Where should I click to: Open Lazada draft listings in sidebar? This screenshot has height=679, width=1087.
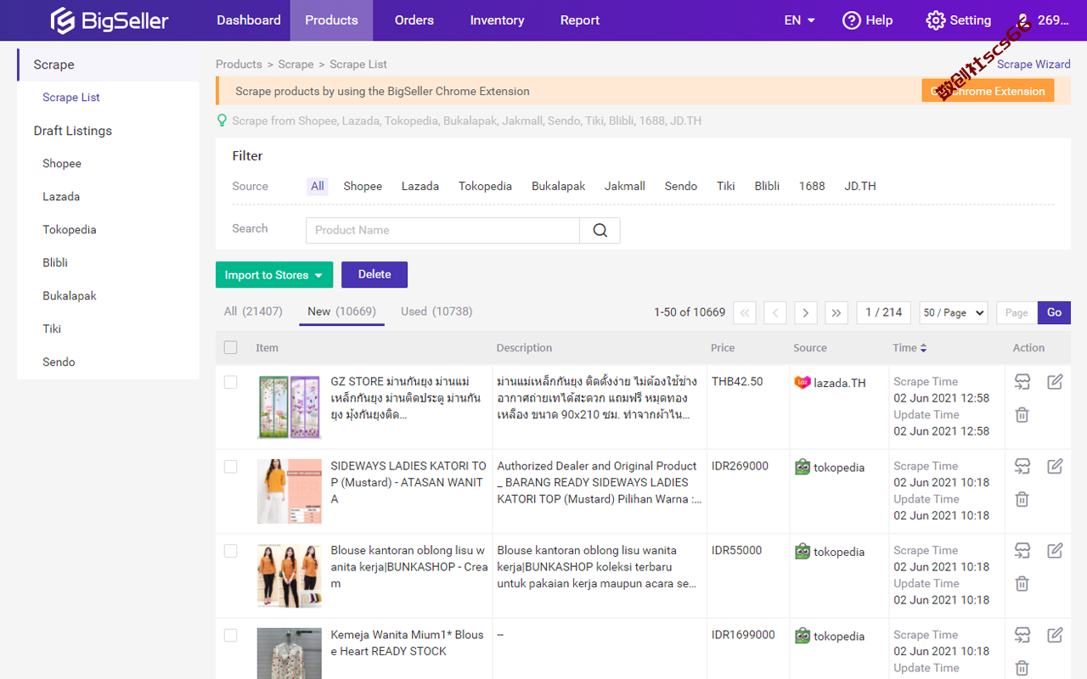coord(61,197)
